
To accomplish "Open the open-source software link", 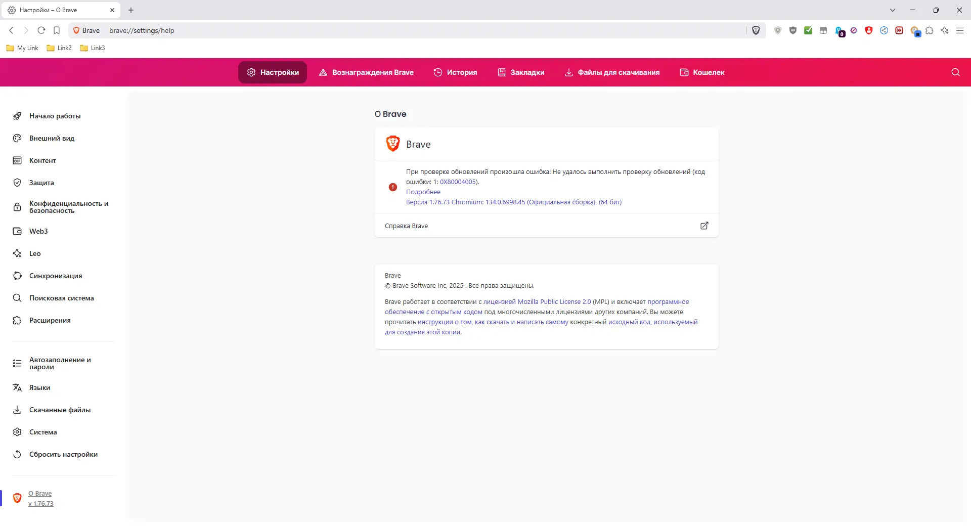I will click(433, 312).
